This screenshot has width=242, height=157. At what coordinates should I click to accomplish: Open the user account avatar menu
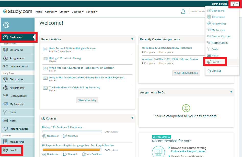pos(235,4)
